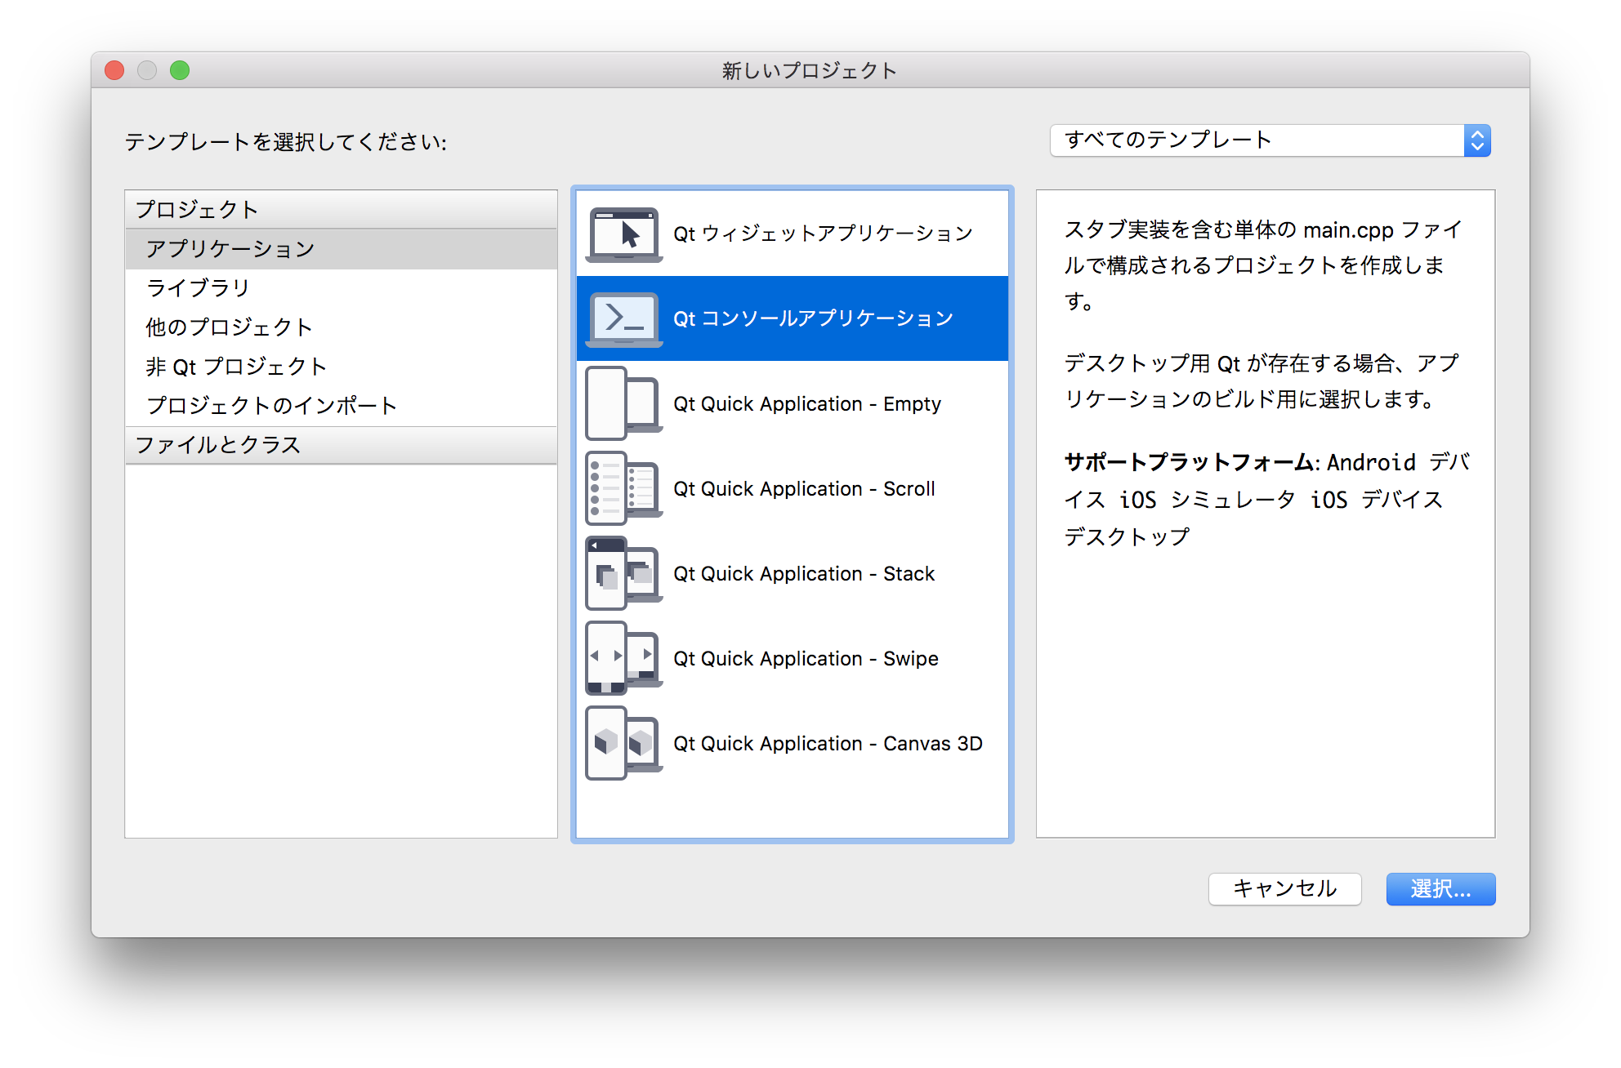Click the Qt コンソールアプリケーション terminal icon

tap(623, 318)
